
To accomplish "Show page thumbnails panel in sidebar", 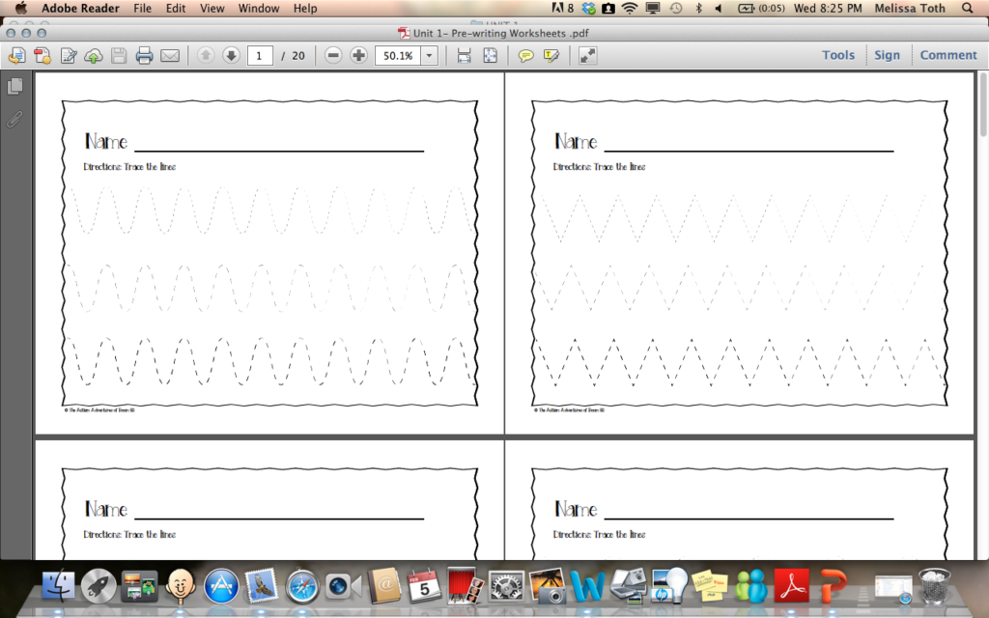I will [15, 86].
